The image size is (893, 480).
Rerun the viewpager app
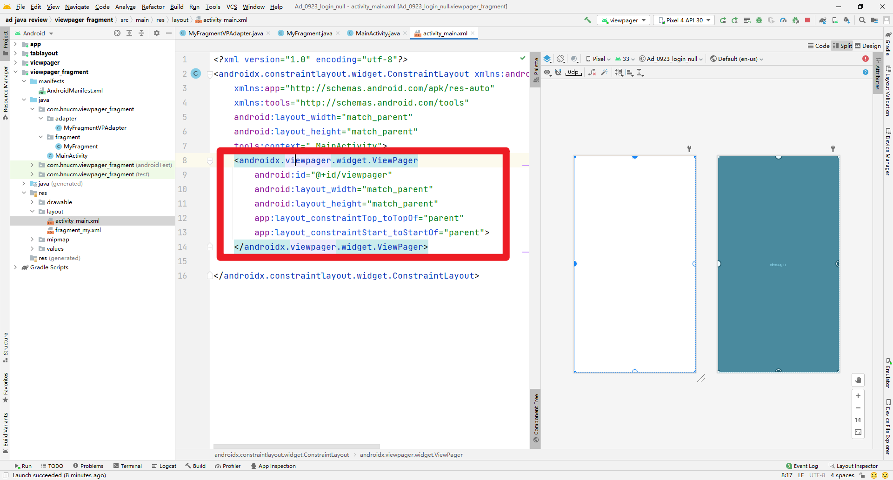click(723, 20)
